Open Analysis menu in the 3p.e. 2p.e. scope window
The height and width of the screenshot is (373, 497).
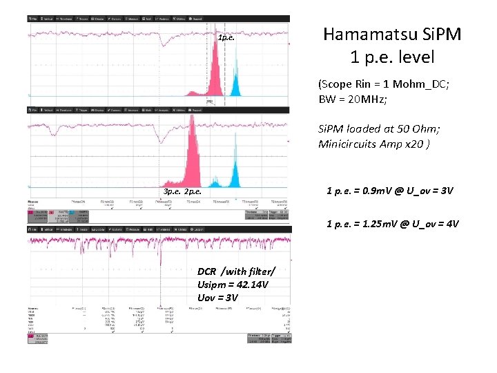(162, 111)
